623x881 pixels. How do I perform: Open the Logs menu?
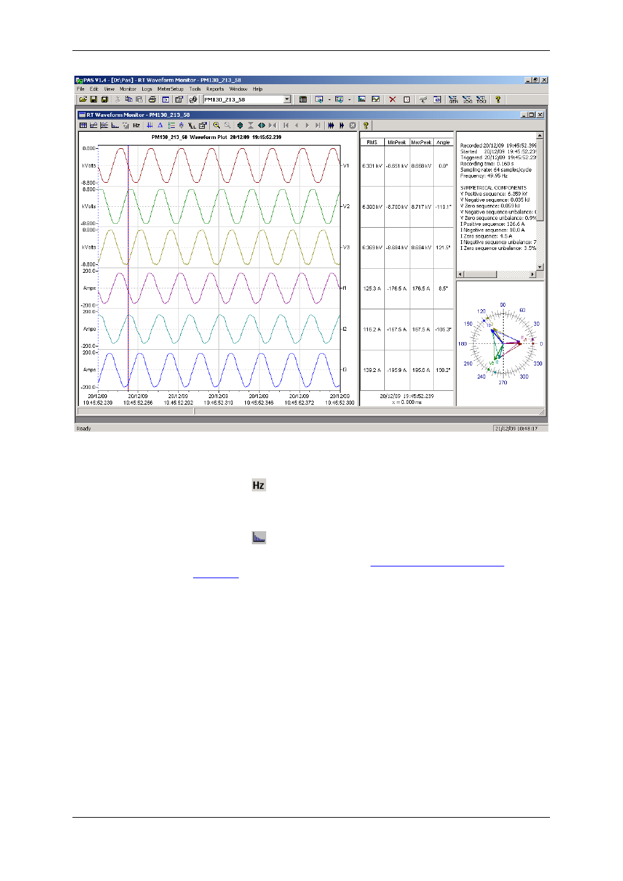147,89
